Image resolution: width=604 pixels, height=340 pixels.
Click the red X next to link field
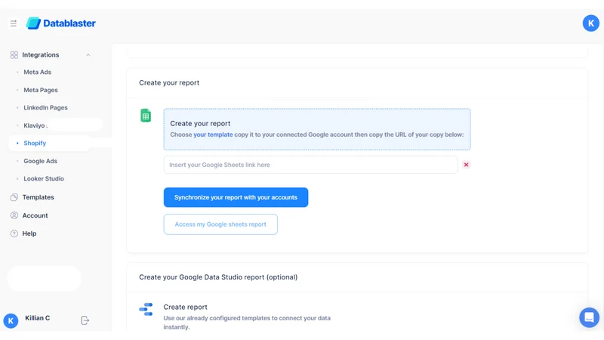[466, 165]
